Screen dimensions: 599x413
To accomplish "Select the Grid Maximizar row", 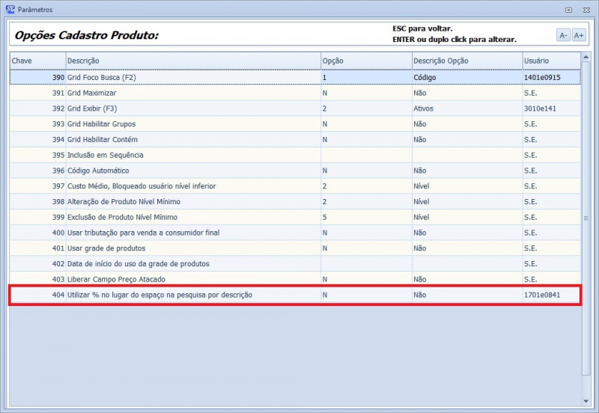I will click(191, 93).
